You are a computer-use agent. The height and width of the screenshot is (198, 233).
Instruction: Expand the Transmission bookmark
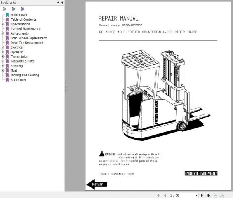point(3,56)
